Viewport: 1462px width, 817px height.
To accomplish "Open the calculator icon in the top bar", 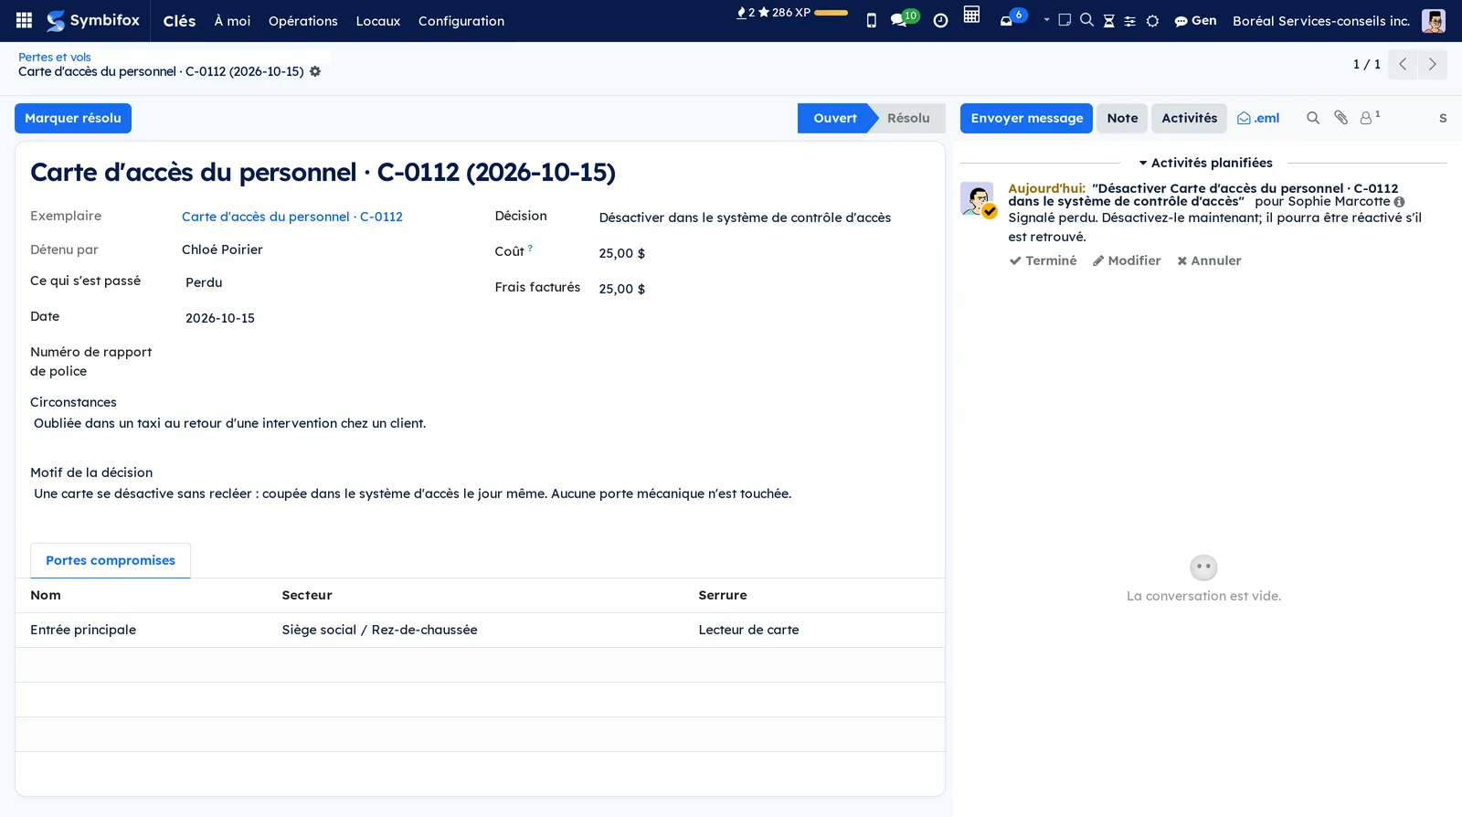I will tap(971, 15).
